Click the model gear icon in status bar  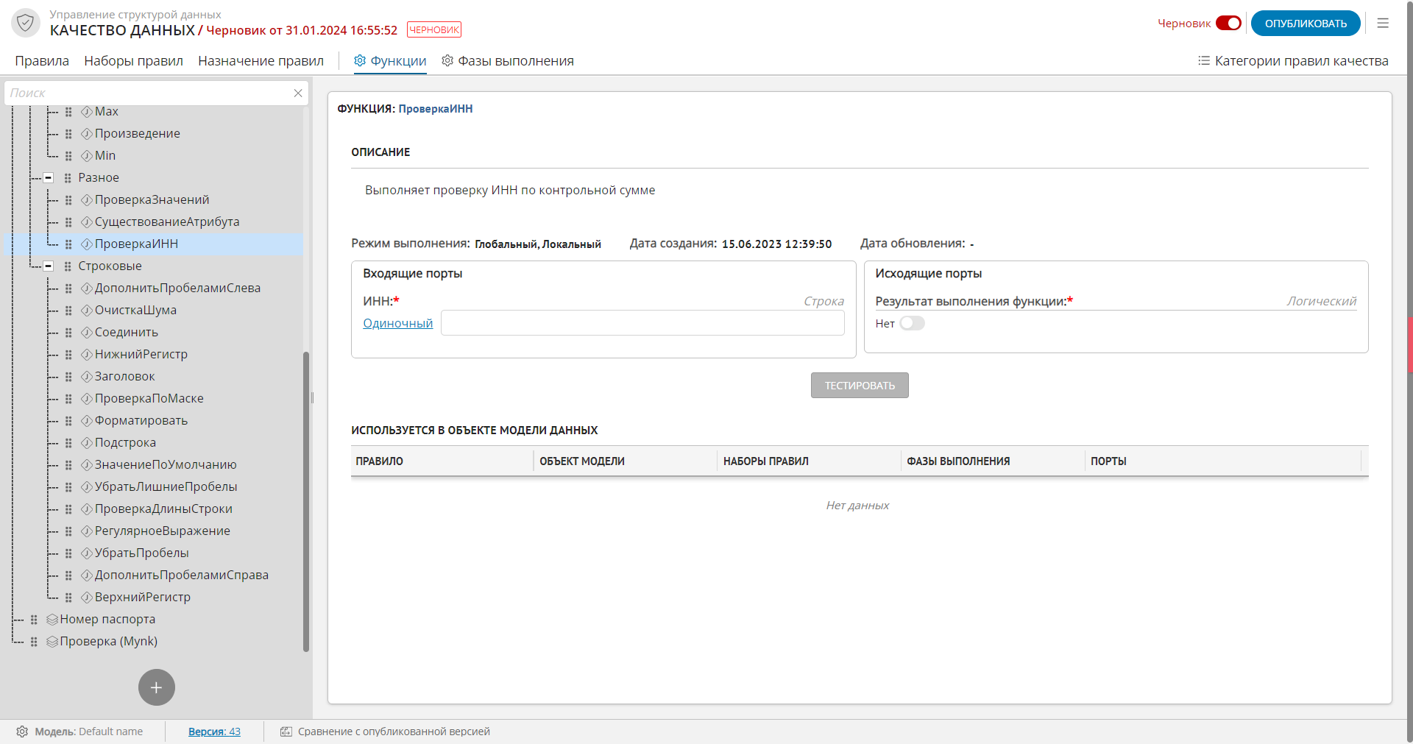22,731
